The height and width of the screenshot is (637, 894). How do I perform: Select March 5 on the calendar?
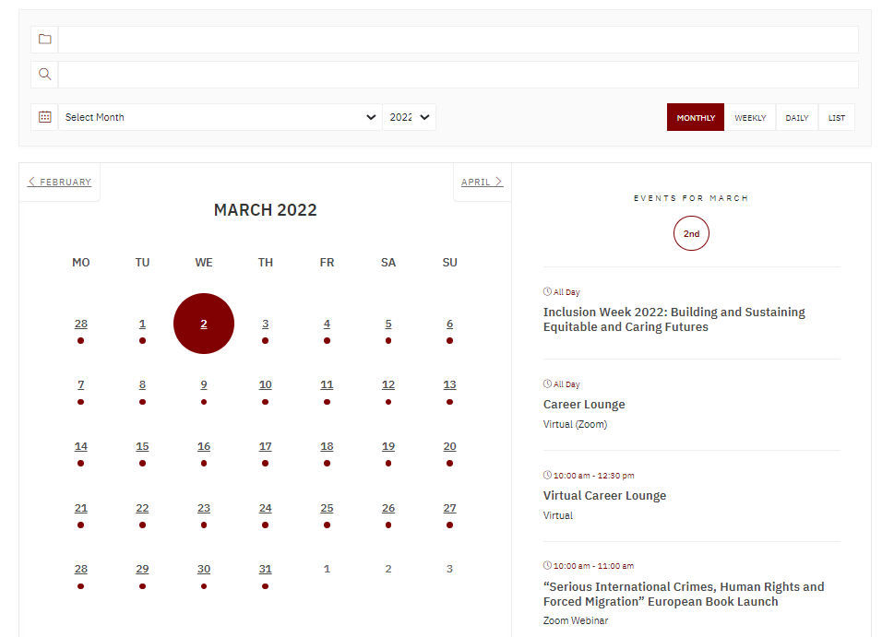click(x=388, y=324)
